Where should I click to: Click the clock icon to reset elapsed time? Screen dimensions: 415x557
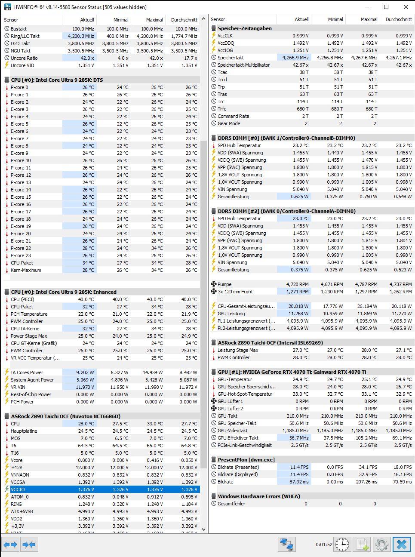[x=342, y=545]
